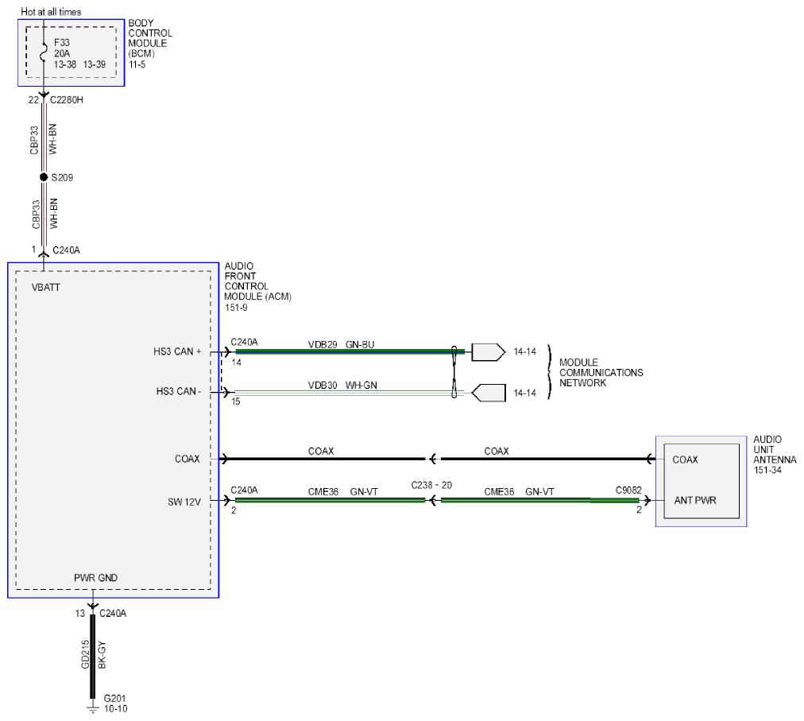This screenshot has height=721, width=804.
Task: Click the BK-GY wire color code
Action: (x=102, y=655)
